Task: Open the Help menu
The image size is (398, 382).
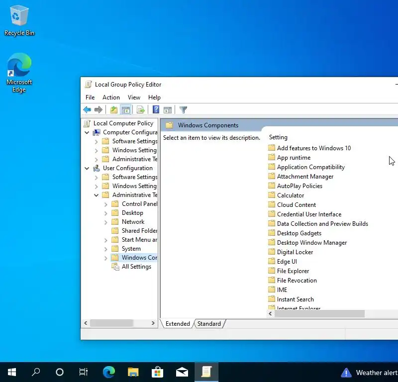Action: pyautogui.click(x=154, y=97)
